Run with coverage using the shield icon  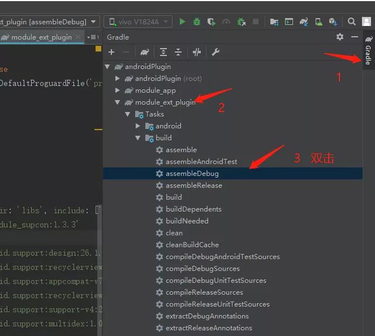tap(211, 22)
